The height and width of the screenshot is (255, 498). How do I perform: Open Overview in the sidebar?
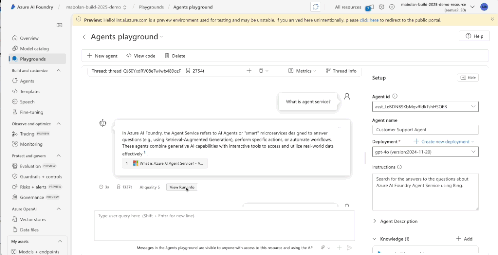click(29, 38)
